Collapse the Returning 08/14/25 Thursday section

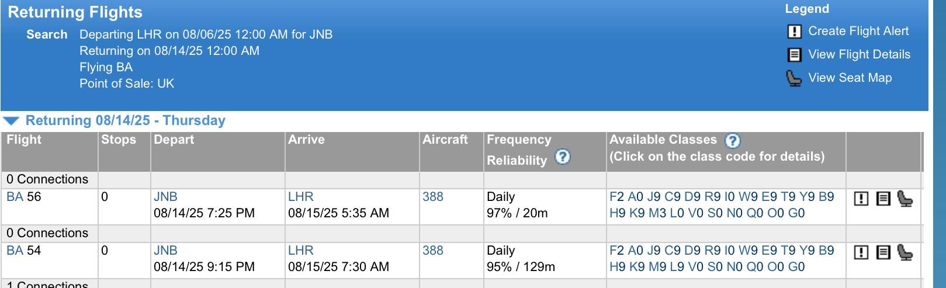click(12, 121)
